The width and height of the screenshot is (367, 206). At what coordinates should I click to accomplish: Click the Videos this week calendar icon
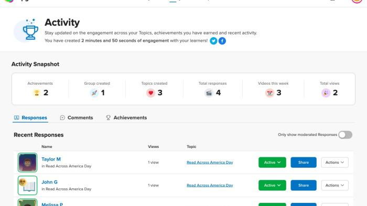click(269, 93)
